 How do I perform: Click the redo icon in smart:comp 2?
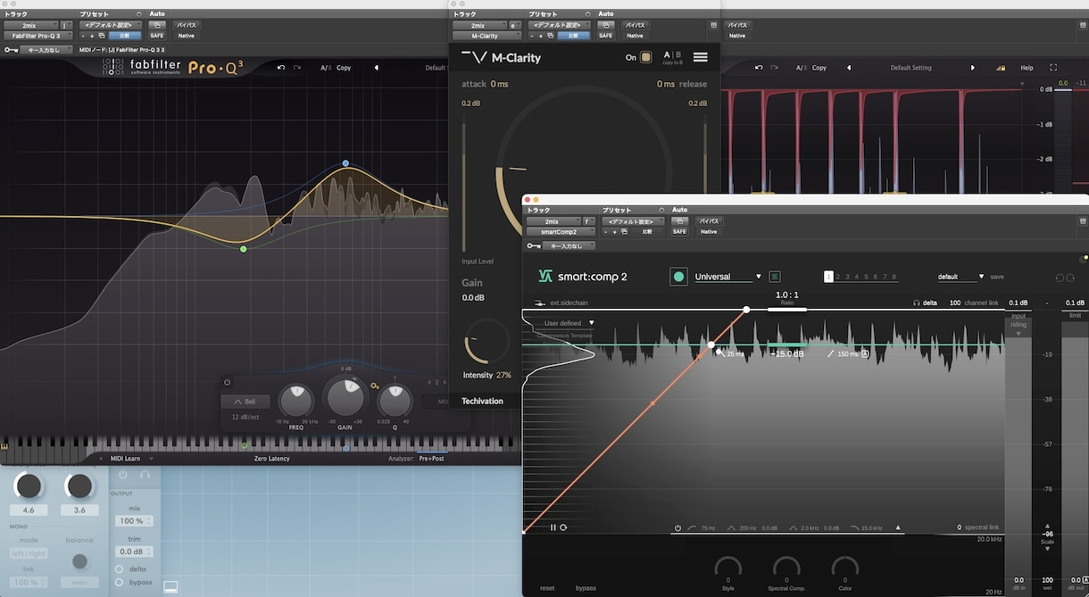(1070, 278)
